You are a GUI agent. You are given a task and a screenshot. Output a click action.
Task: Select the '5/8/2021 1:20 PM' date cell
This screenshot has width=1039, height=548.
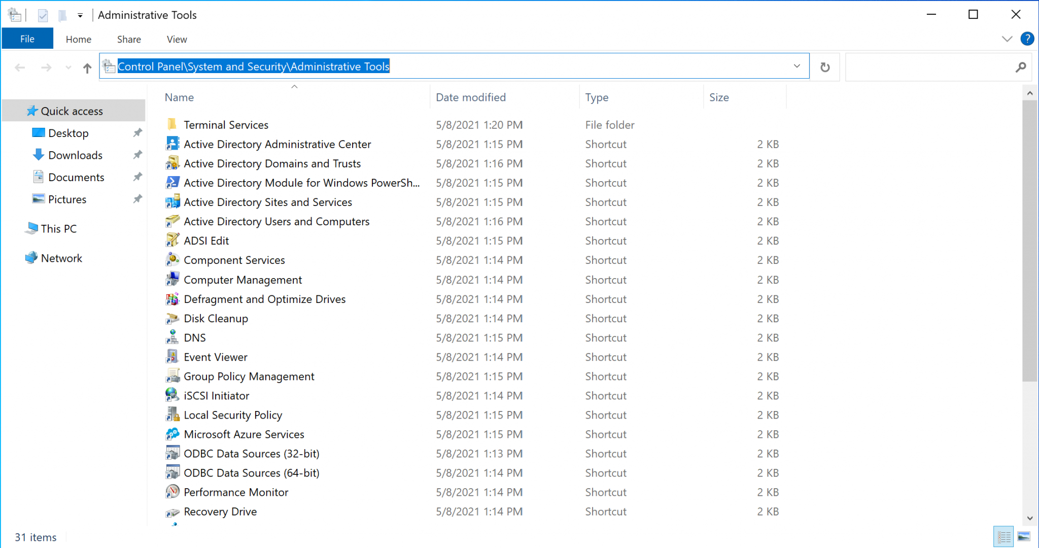(x=479, y=125)
